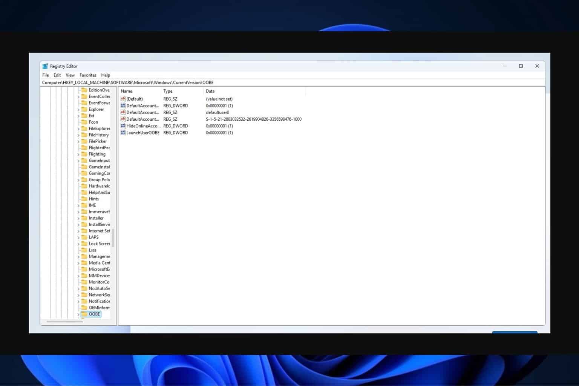This screenshot has width=579, height=386.
Task: Open the Edit menu
Action: [57, 75]
